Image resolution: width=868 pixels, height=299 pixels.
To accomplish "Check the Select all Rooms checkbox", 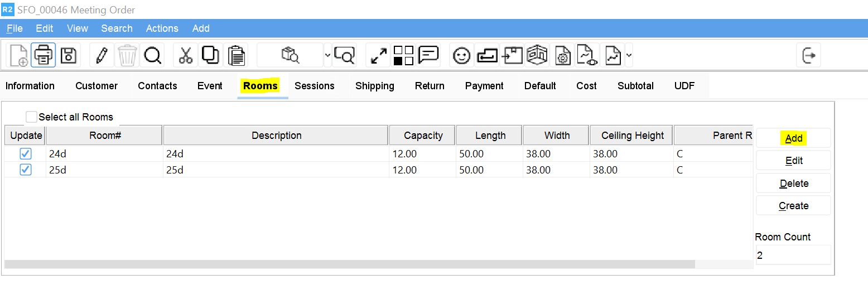I will click(32, 117).
